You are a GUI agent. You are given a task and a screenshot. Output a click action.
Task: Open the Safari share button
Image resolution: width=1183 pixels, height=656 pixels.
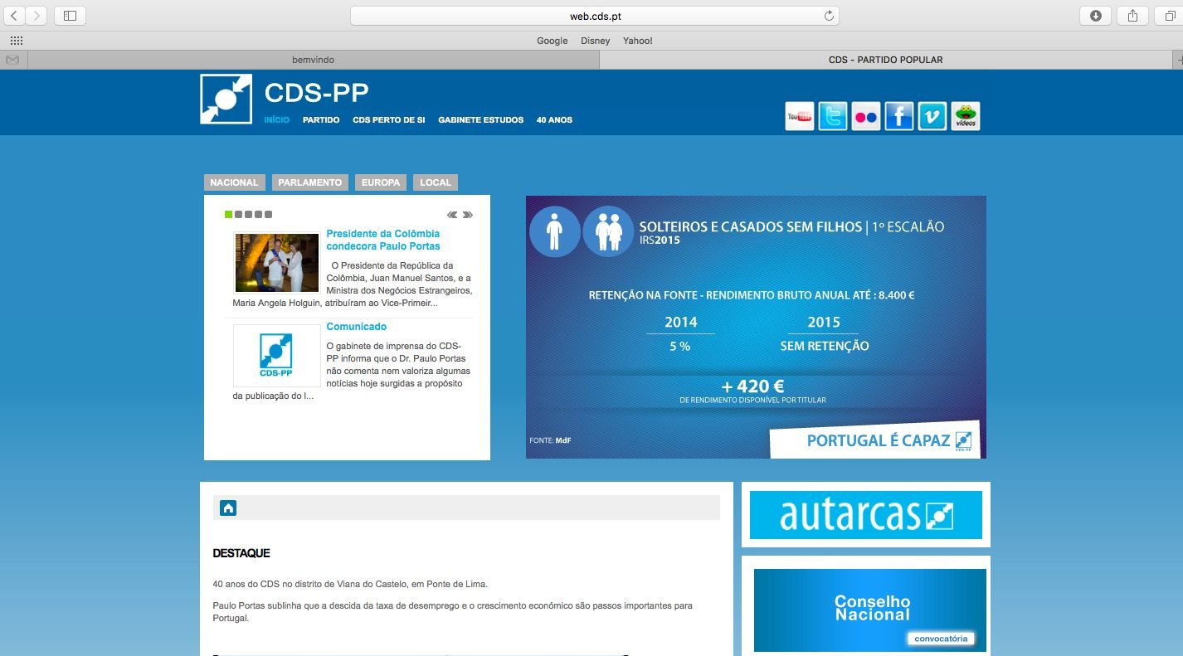[x=1132, y=16]
